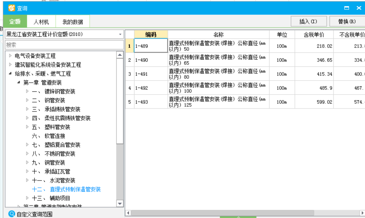Select 电气设备安装工程 tree item

pos(35,56)
